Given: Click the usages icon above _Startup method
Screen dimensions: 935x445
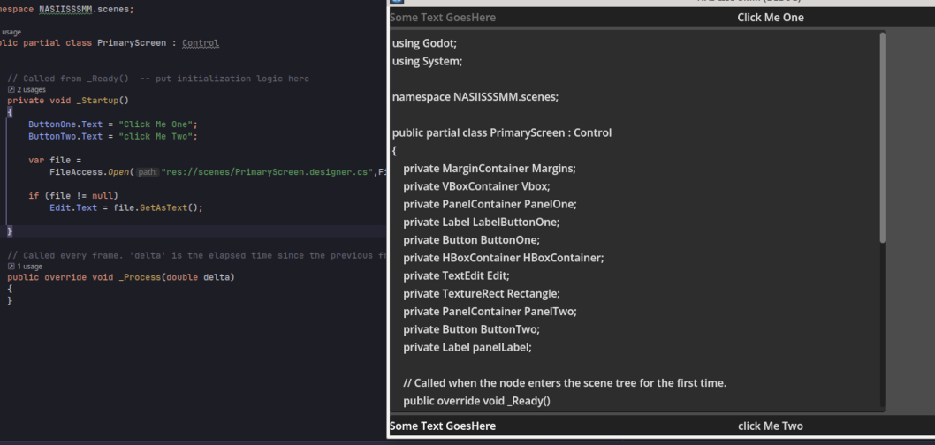Looking at the screenshot, I should 11,89.
